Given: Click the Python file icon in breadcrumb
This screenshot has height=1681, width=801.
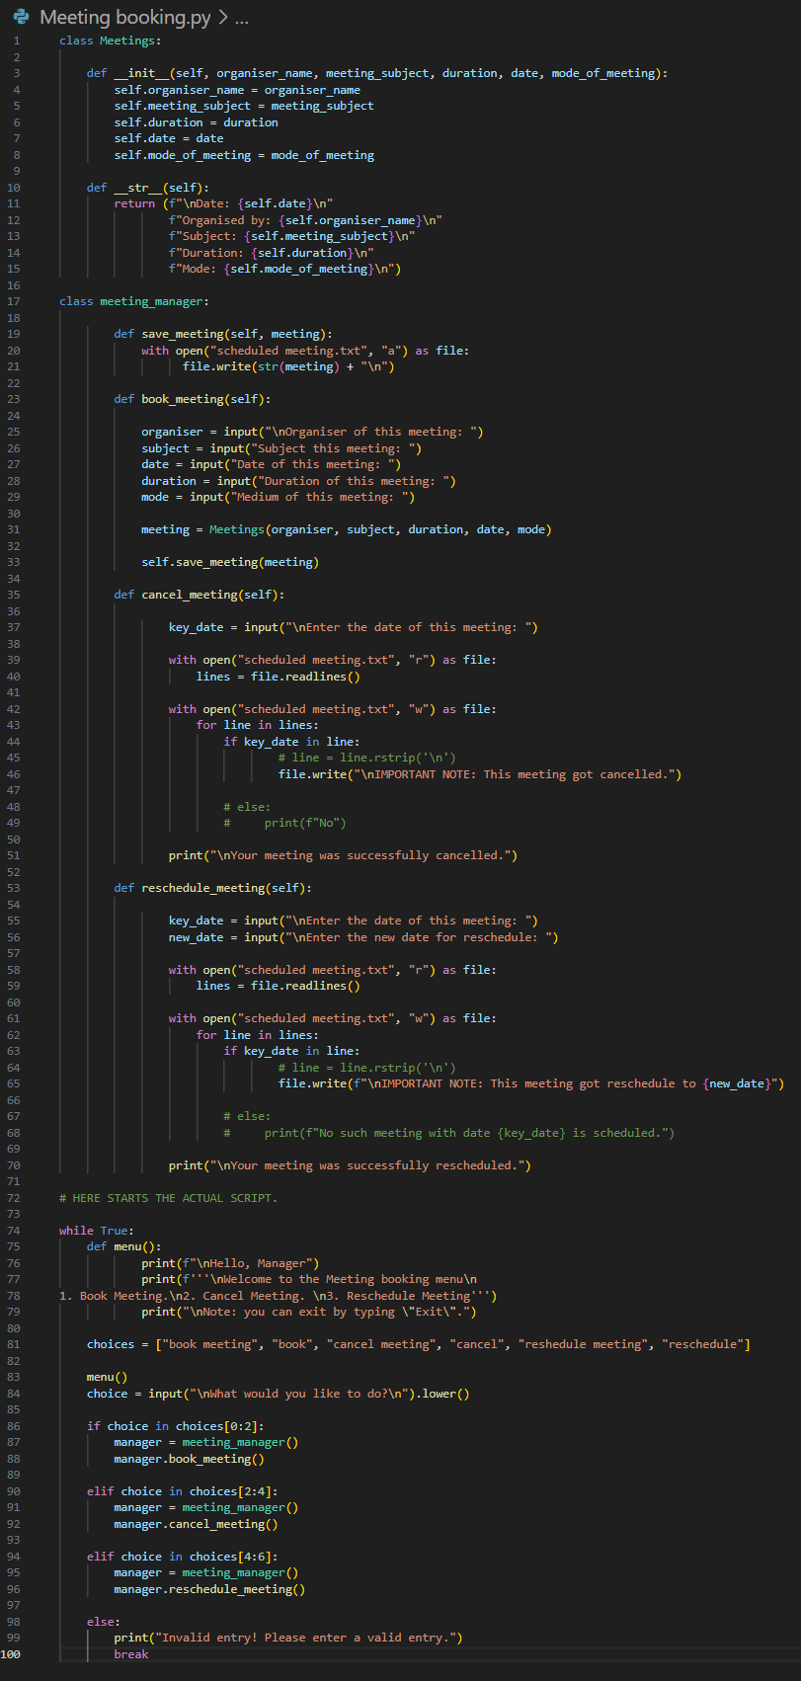Looking at the screenshot, I should click(x=22, y=18).
